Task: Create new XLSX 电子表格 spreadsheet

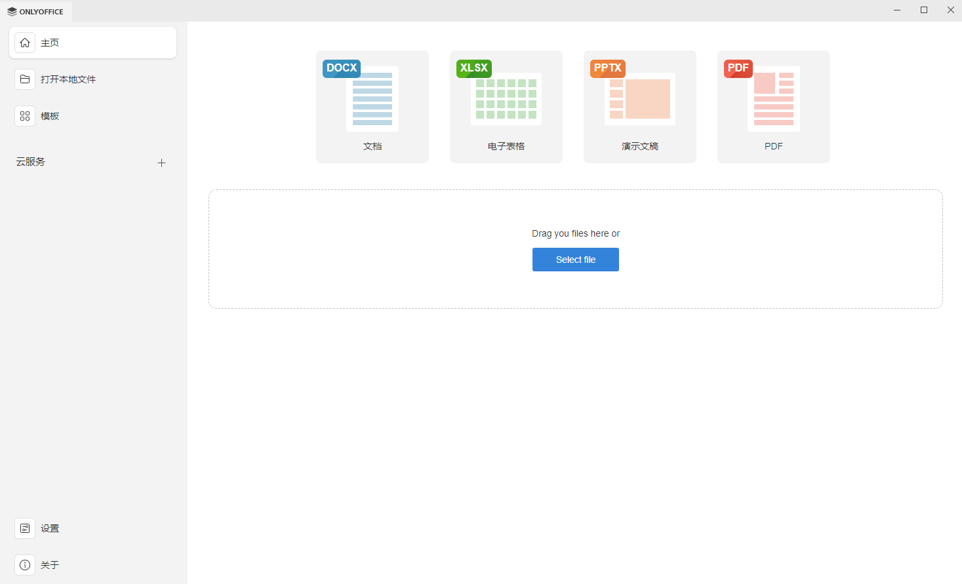Action: (506, 107)
